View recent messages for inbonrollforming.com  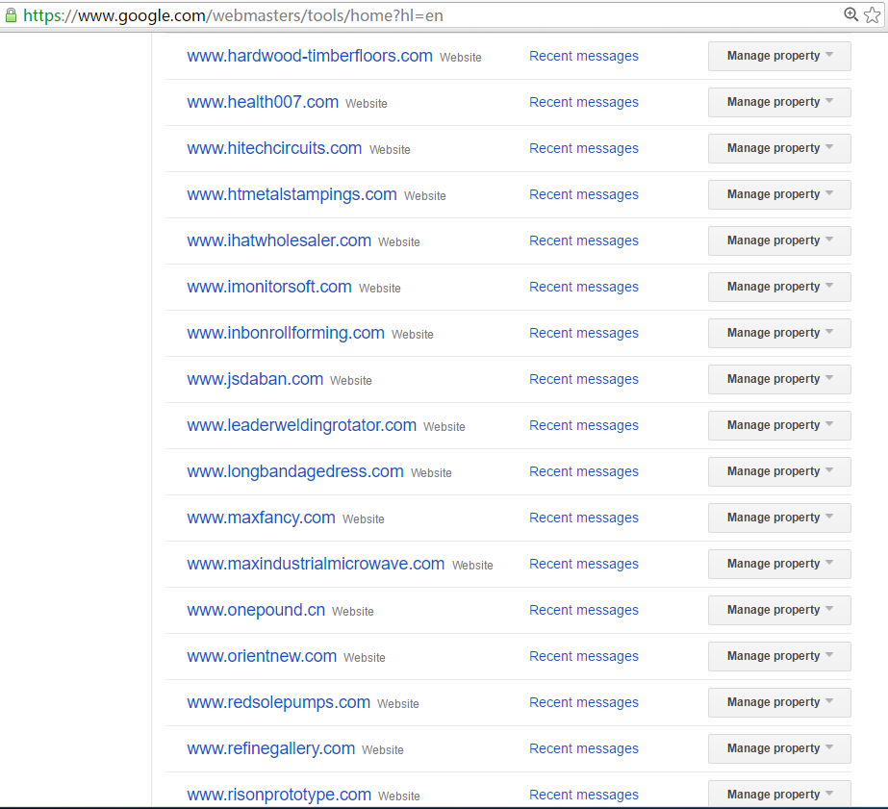pyautogui.click(x=584, y=334)
